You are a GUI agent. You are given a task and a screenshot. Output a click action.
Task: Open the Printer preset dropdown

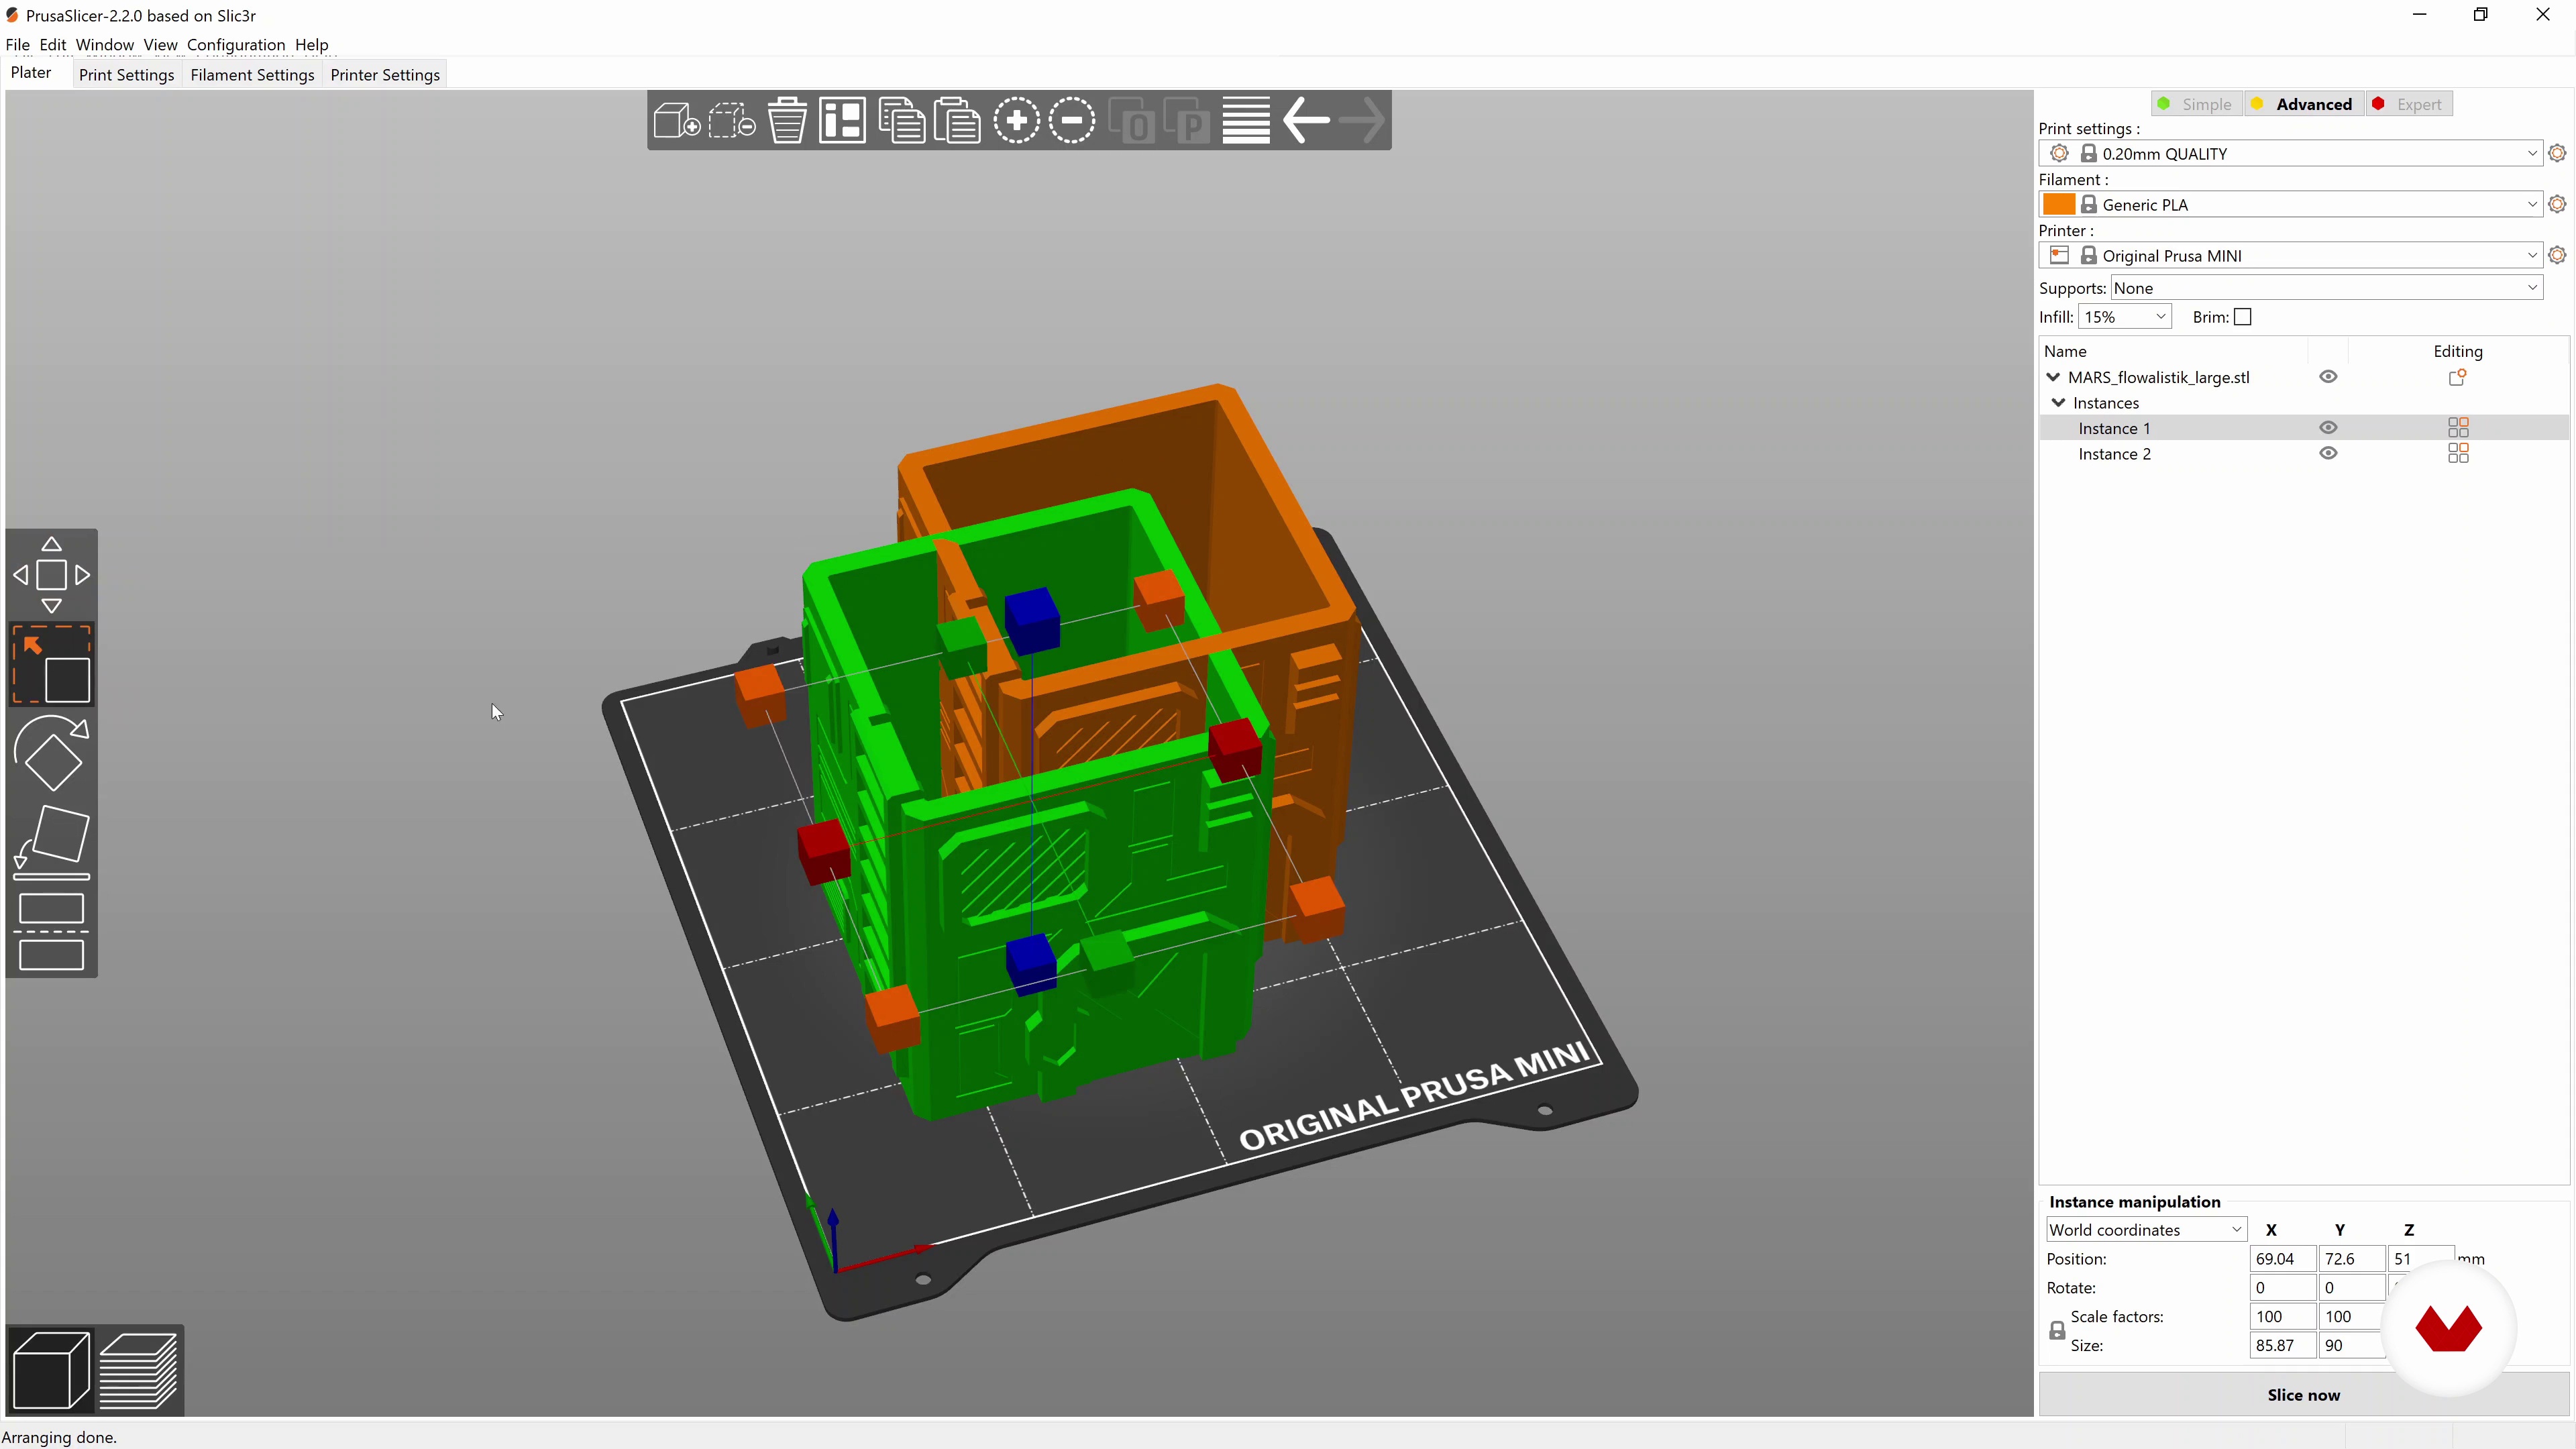[x=2290, y=255]
